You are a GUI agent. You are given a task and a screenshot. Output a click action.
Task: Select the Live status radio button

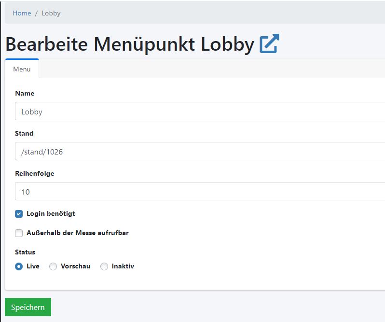click(x=19, y=266)
